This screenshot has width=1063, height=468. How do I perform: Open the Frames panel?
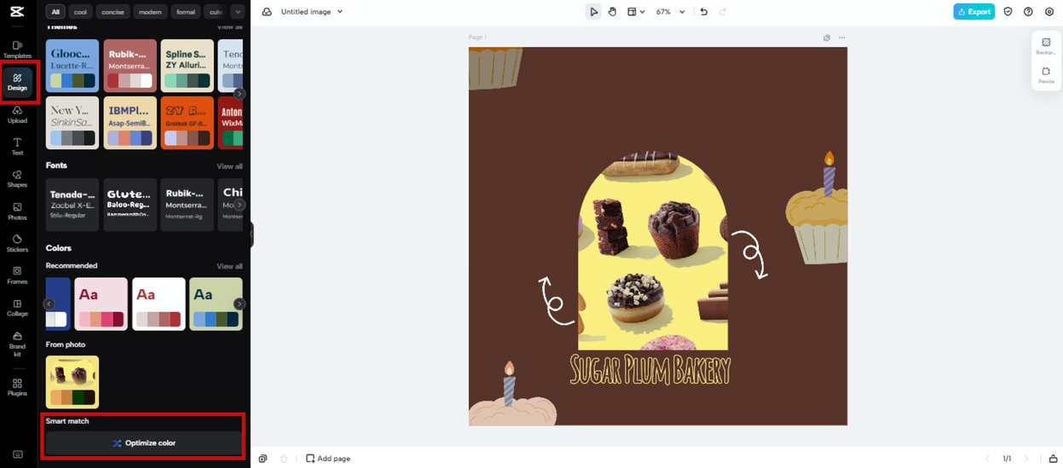point(17,275)
